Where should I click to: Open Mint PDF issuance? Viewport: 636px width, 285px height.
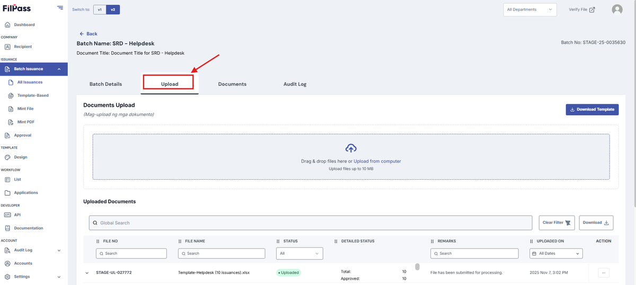click(25, 122)
